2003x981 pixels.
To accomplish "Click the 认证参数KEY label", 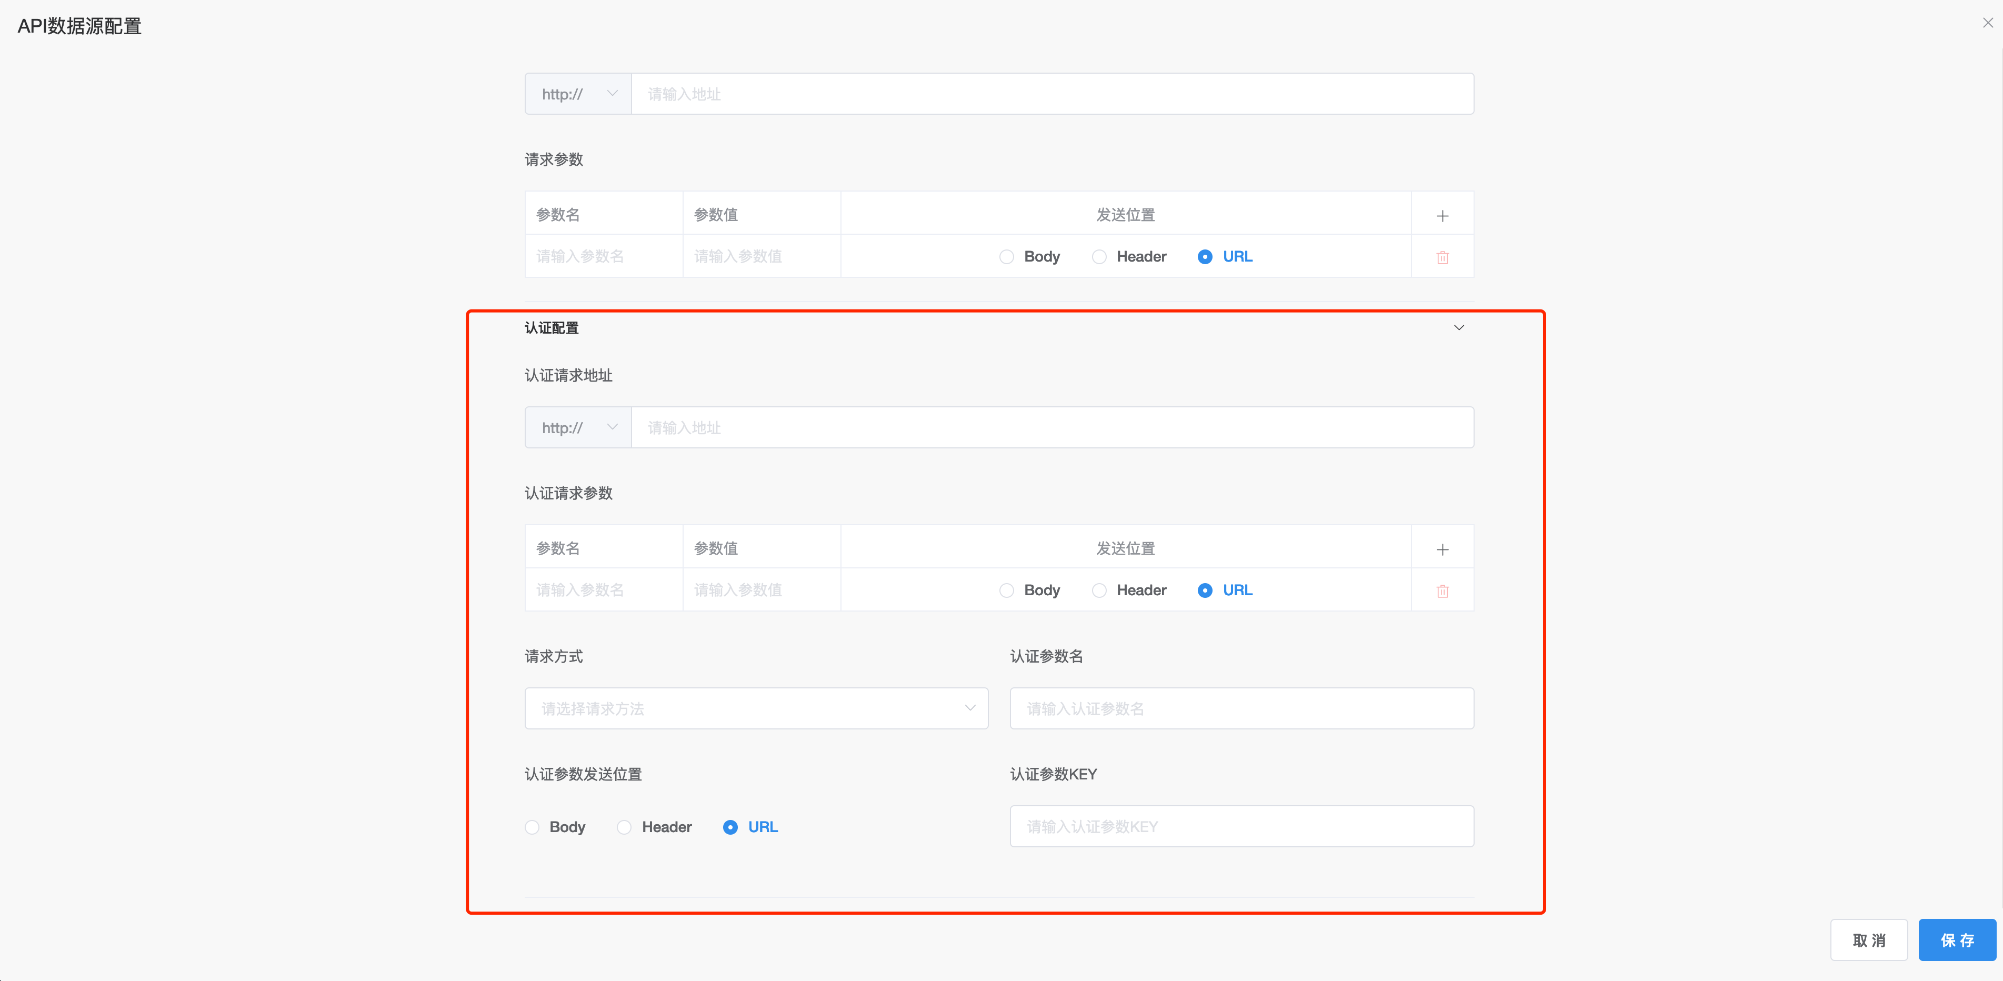I will [x=1054, y=774].
